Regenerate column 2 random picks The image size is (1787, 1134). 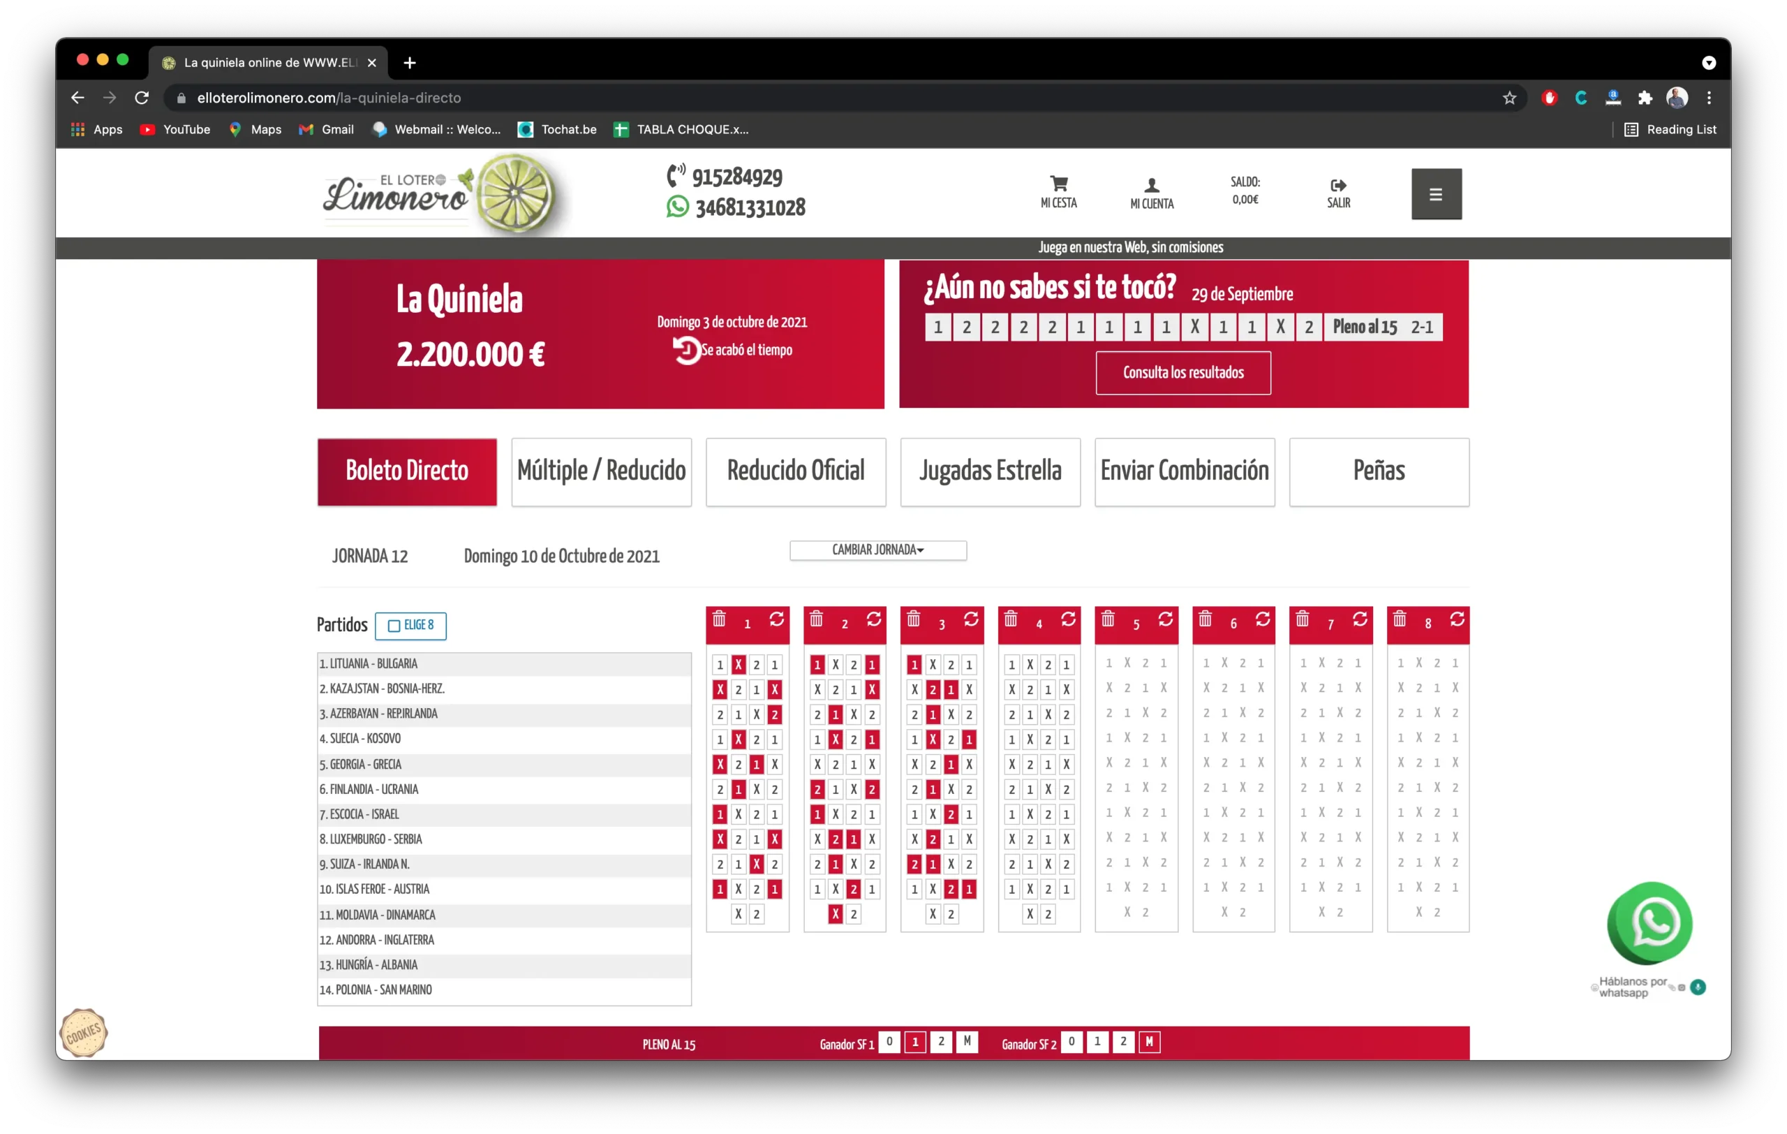[873, 619]
